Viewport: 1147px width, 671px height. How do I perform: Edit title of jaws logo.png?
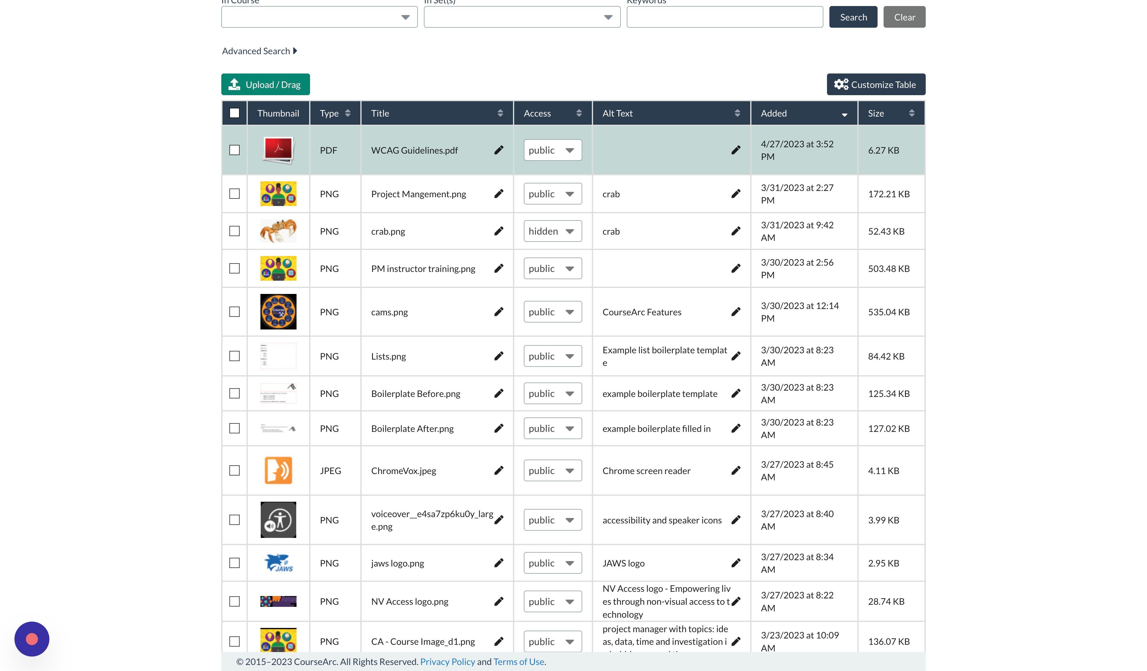pyautogui.click(x=499, y=563)
